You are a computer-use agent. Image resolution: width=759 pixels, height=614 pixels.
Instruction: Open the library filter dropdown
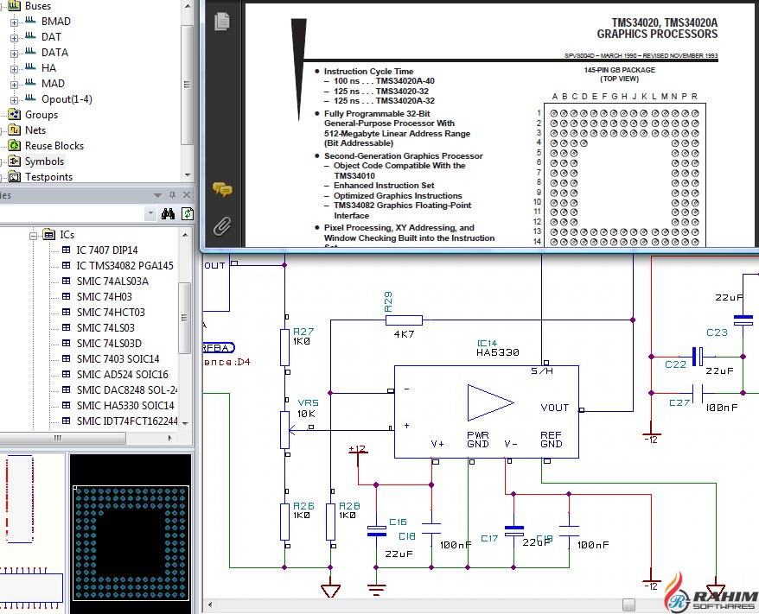tap(150, 213)
